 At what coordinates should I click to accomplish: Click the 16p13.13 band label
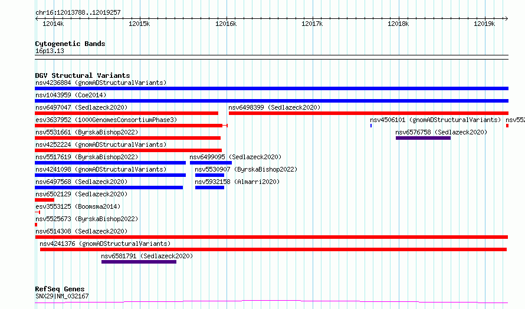click(x=50, y=51)
